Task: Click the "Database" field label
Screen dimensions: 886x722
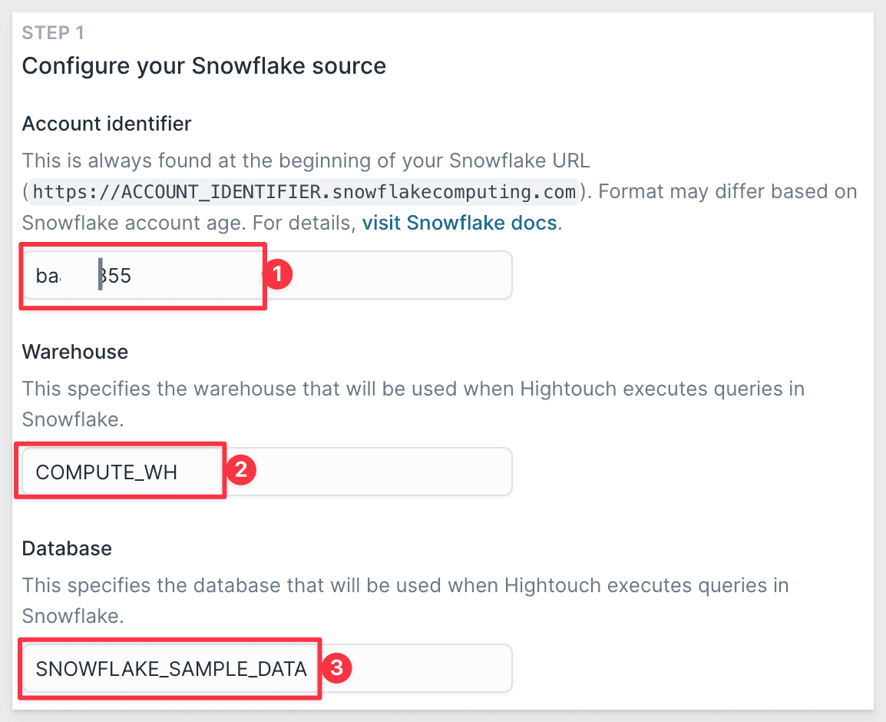Action: tap(67, 548)
